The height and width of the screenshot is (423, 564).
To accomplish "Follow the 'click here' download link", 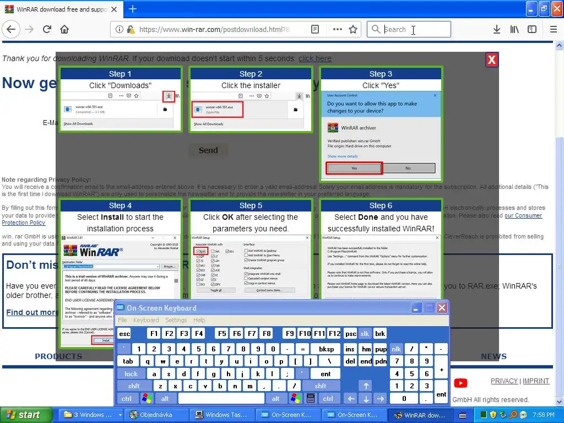I will pyautogui.click(x=314, y=58).
